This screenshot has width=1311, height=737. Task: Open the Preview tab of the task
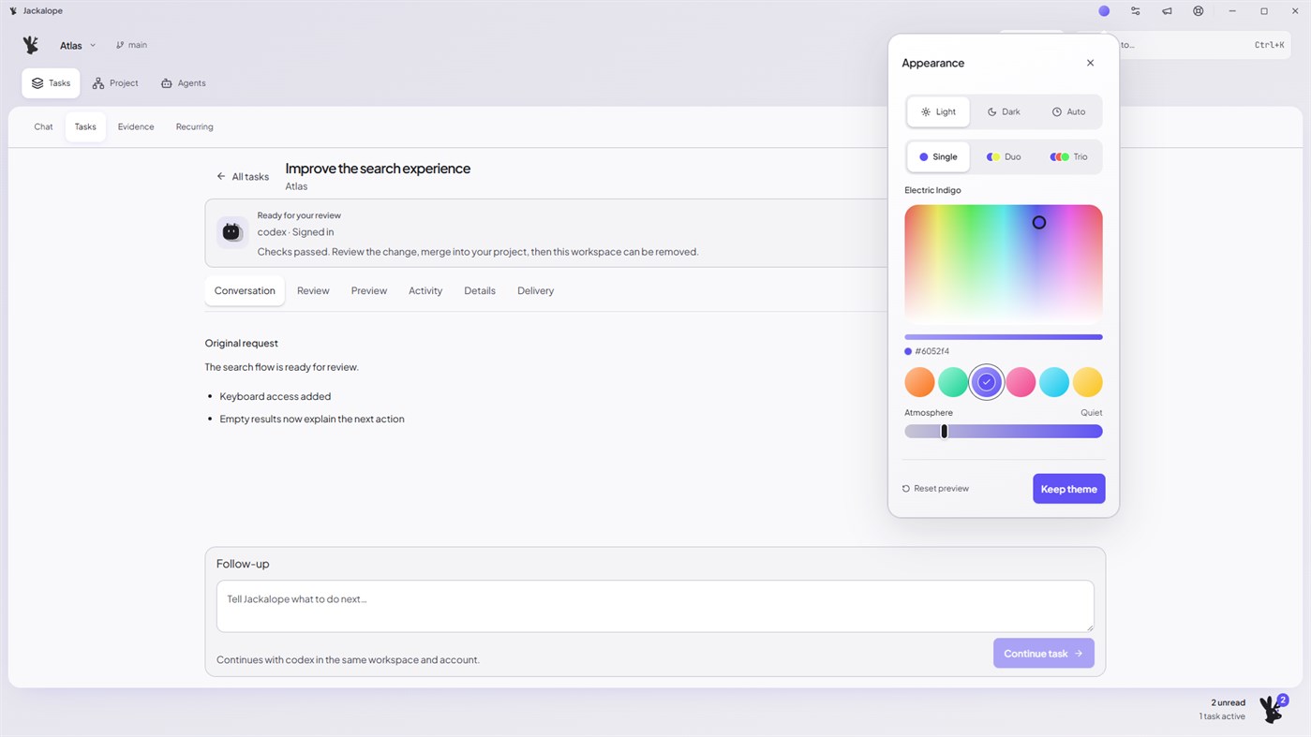(369, 290)
